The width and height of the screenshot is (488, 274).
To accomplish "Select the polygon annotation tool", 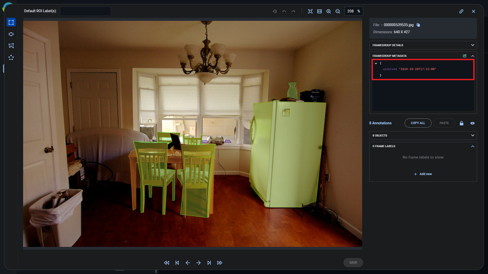I will pyautogui.click(x=11, y=46).
